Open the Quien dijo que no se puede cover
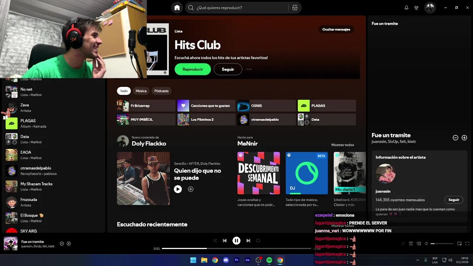Screen dimensions: 473x266 [143, 178]
